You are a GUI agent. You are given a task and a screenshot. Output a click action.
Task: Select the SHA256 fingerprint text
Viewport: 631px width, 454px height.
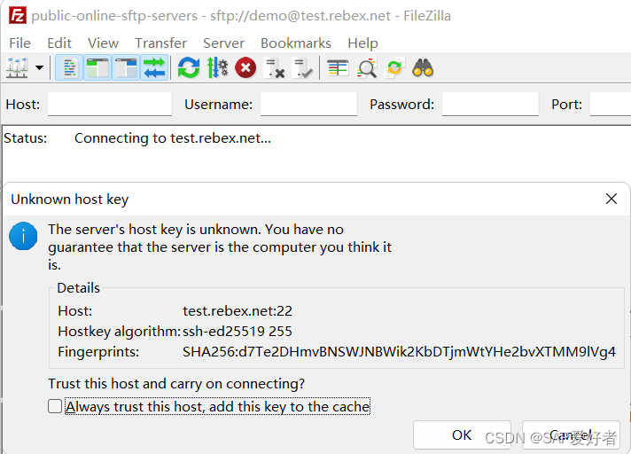[x=399, y=352]
